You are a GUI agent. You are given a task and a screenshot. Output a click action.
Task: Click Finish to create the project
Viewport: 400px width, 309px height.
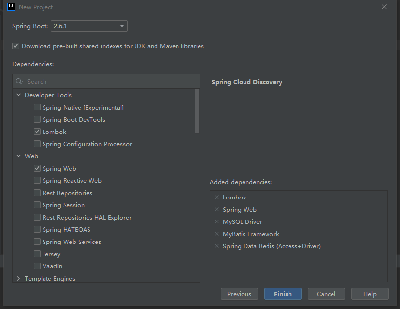(283, 294)
